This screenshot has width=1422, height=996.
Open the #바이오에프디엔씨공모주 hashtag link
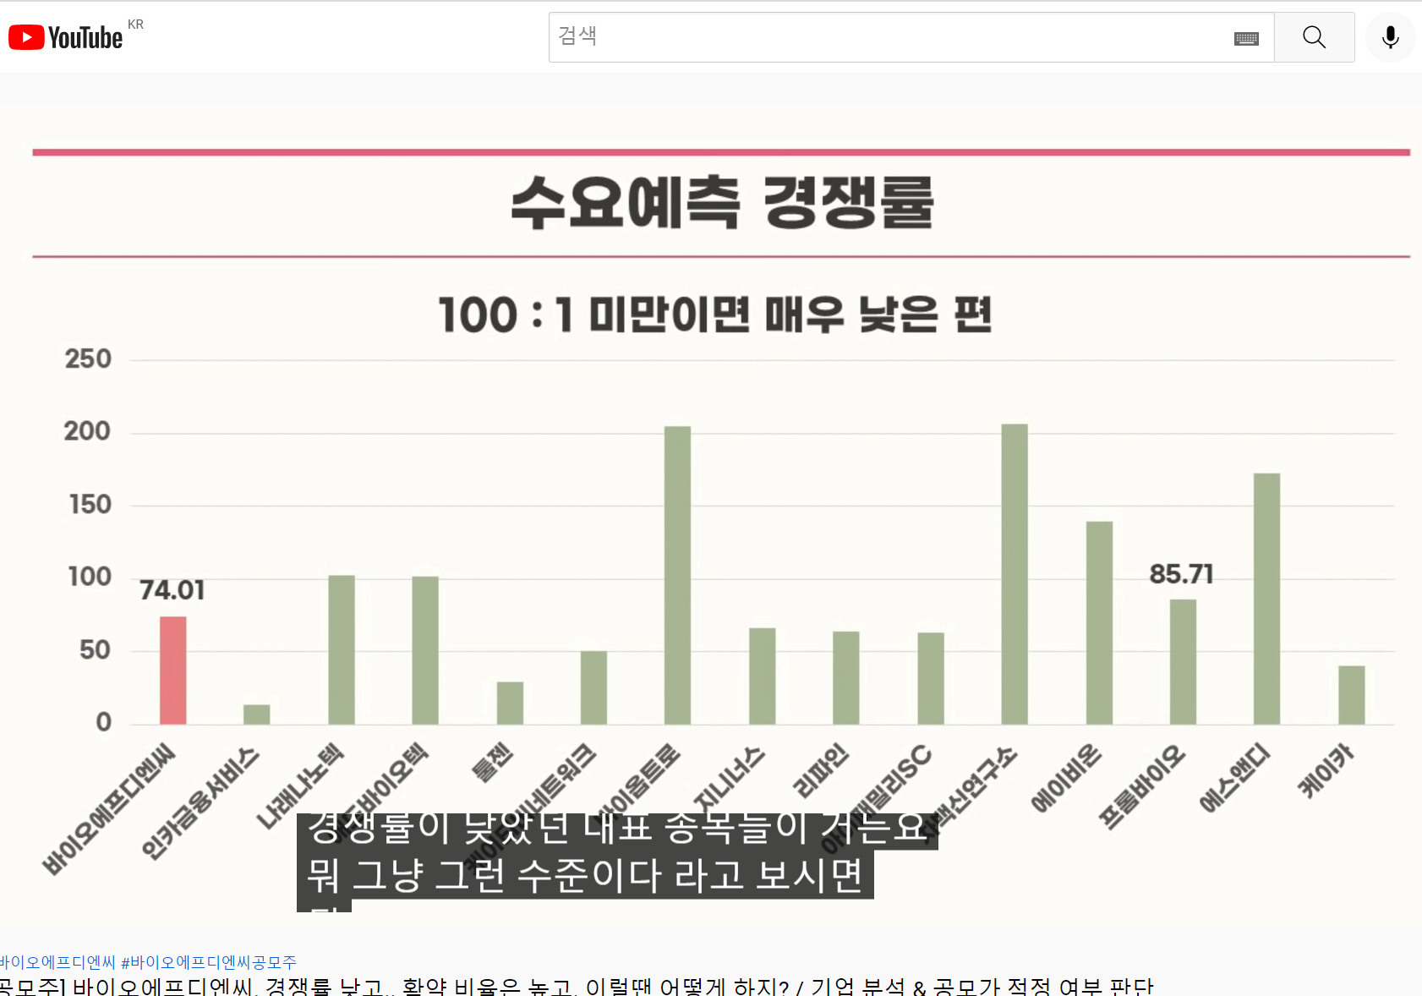click(209, 962)
